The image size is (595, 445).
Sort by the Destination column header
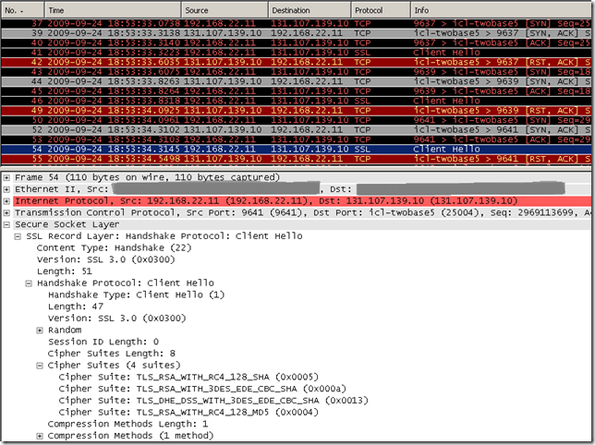tap(310, 10)
